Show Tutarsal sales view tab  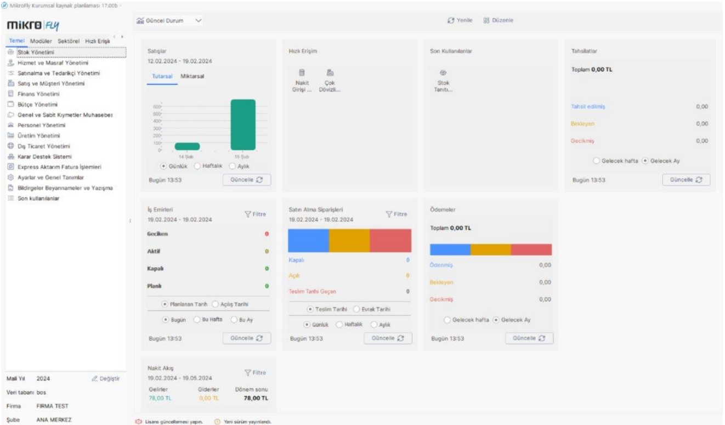point(161,76)
